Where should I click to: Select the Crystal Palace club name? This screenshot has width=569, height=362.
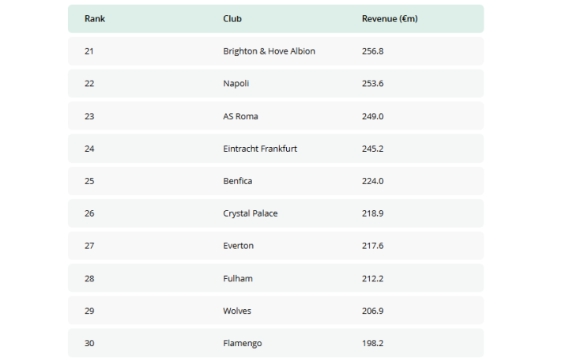251,213
